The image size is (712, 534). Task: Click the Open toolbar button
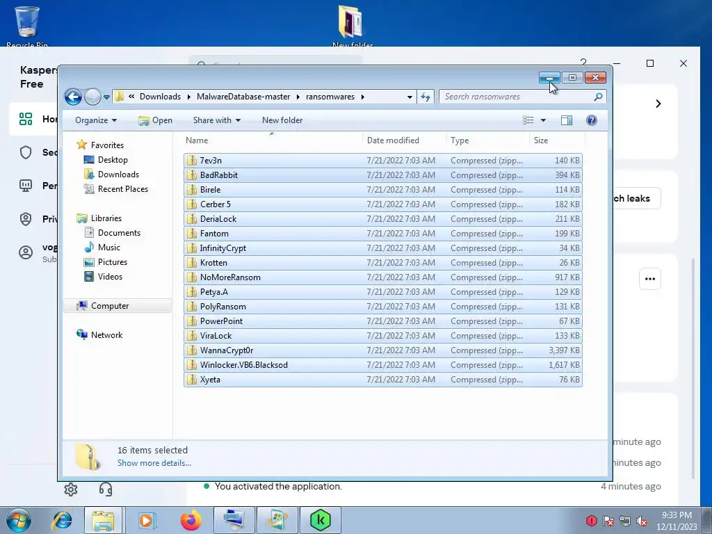click(155, 120)
